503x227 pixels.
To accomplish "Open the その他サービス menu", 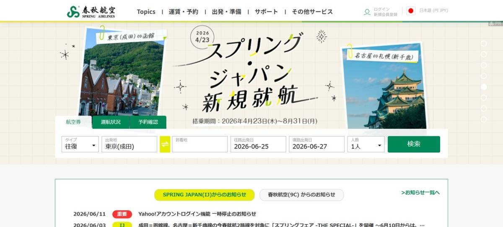I will point(312,12).
